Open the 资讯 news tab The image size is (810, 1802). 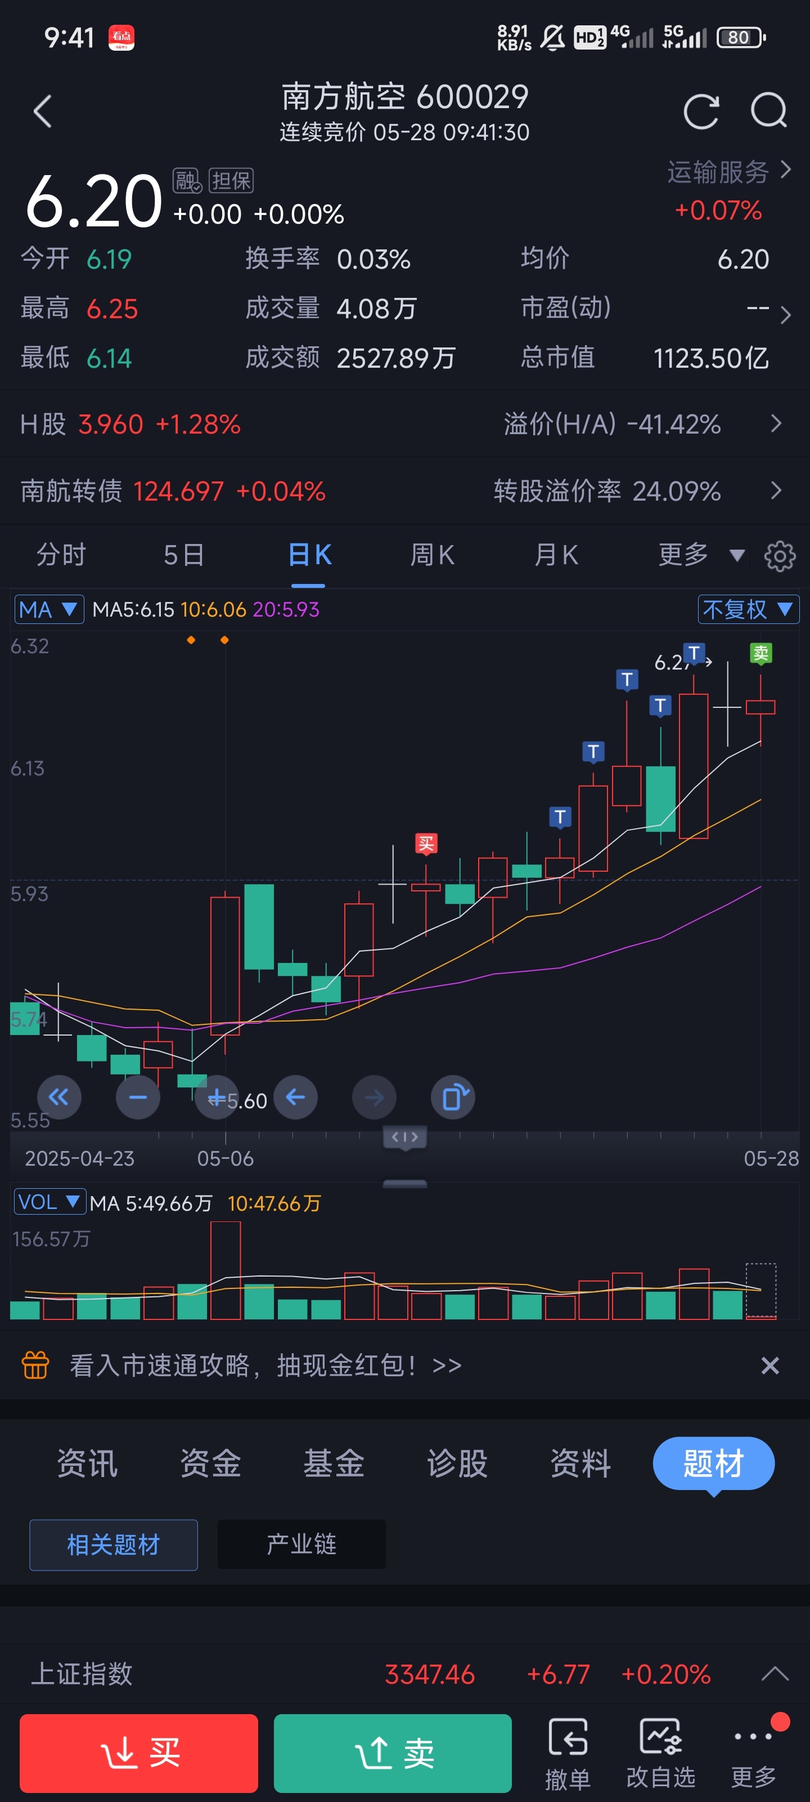coord(87,1464)
